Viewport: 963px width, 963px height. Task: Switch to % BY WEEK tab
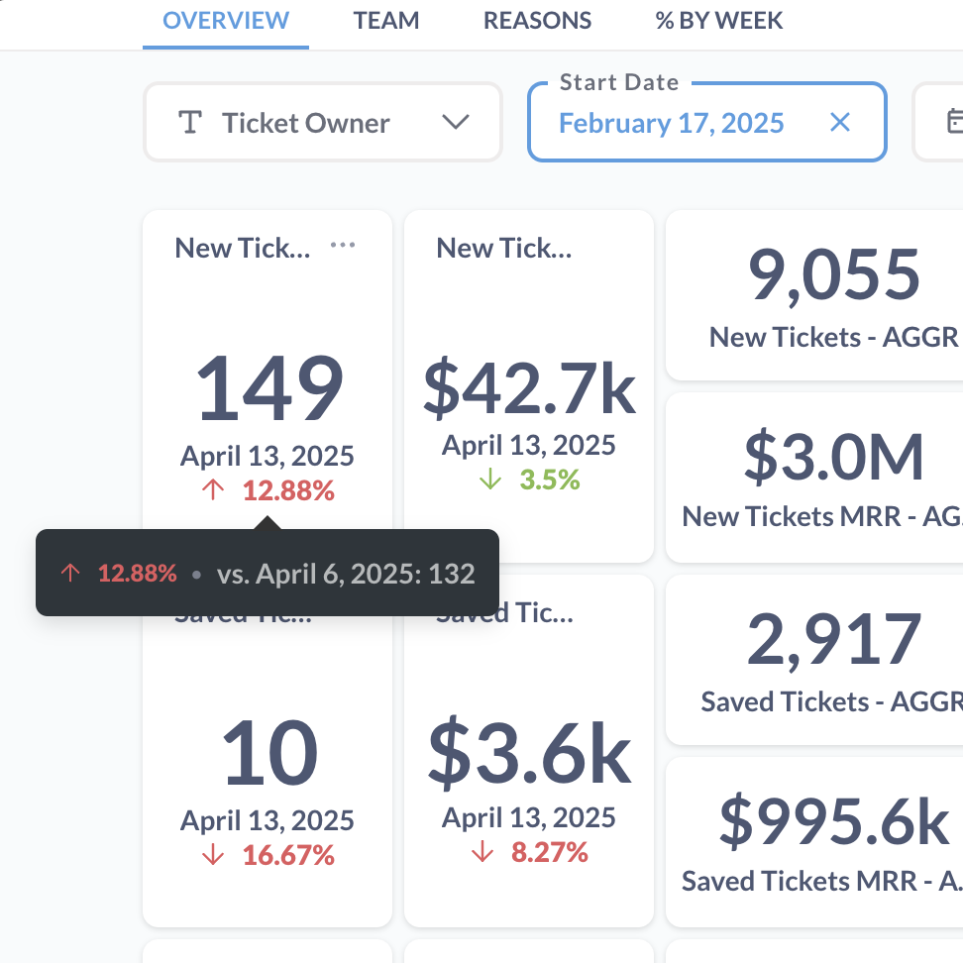coord(719,21)
